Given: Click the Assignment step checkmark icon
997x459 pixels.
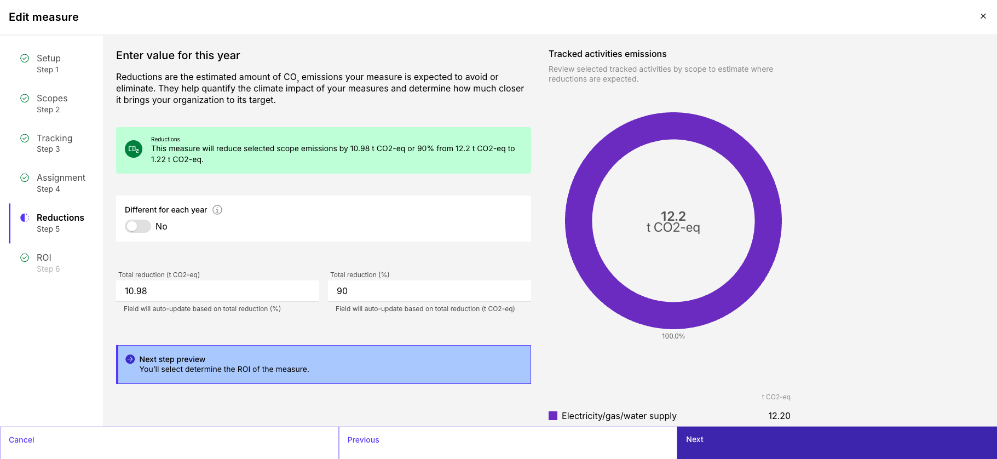Looking at the screenshot, I should [x=25, y=177].
